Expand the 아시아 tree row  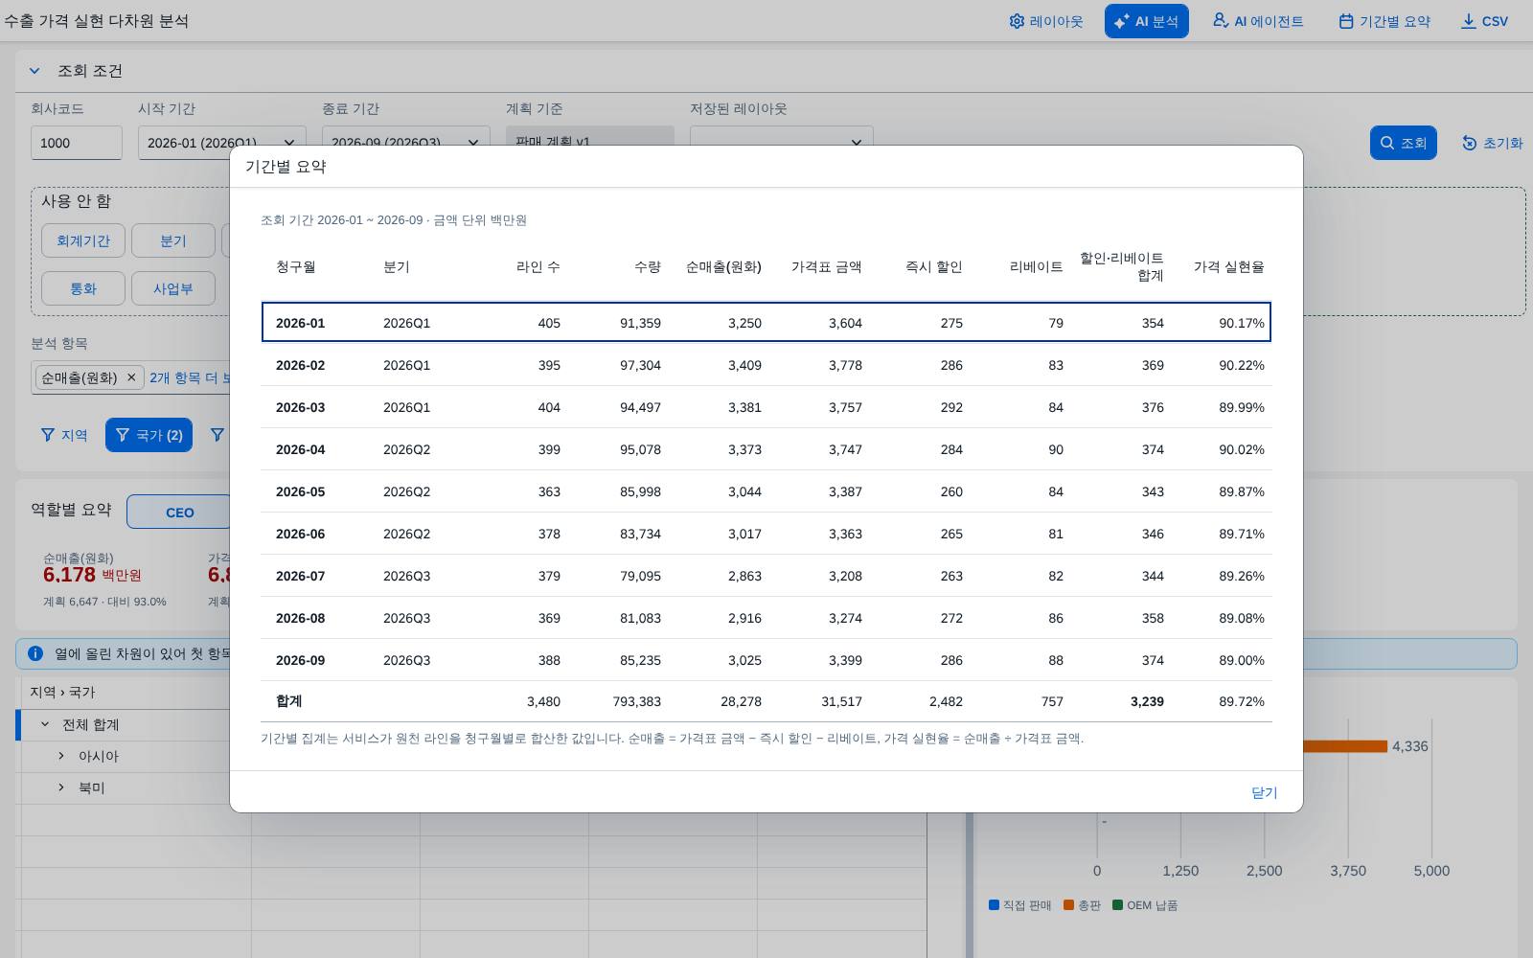pyautogui.click(x=61, y=756)
